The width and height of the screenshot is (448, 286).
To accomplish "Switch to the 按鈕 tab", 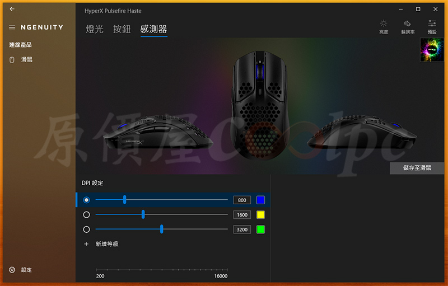I will (122, 29).
